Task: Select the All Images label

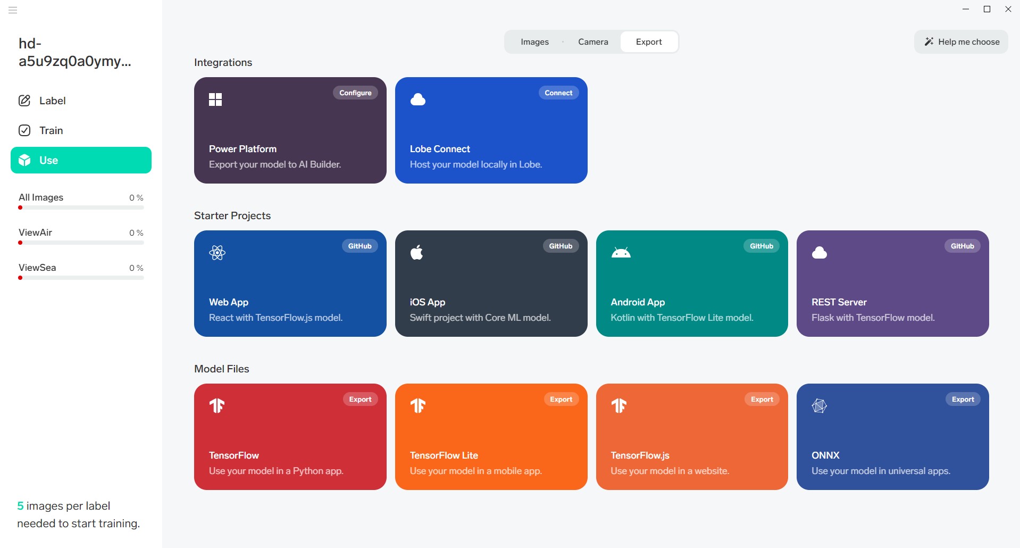Action: [x=41, y=197]
